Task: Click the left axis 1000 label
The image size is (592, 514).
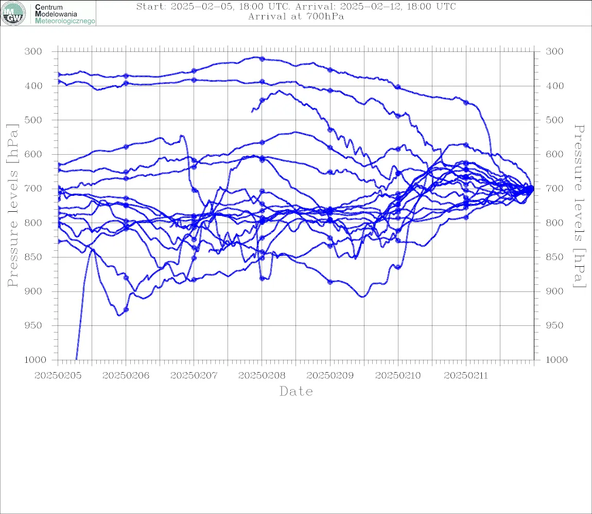Action: [35, 360]
